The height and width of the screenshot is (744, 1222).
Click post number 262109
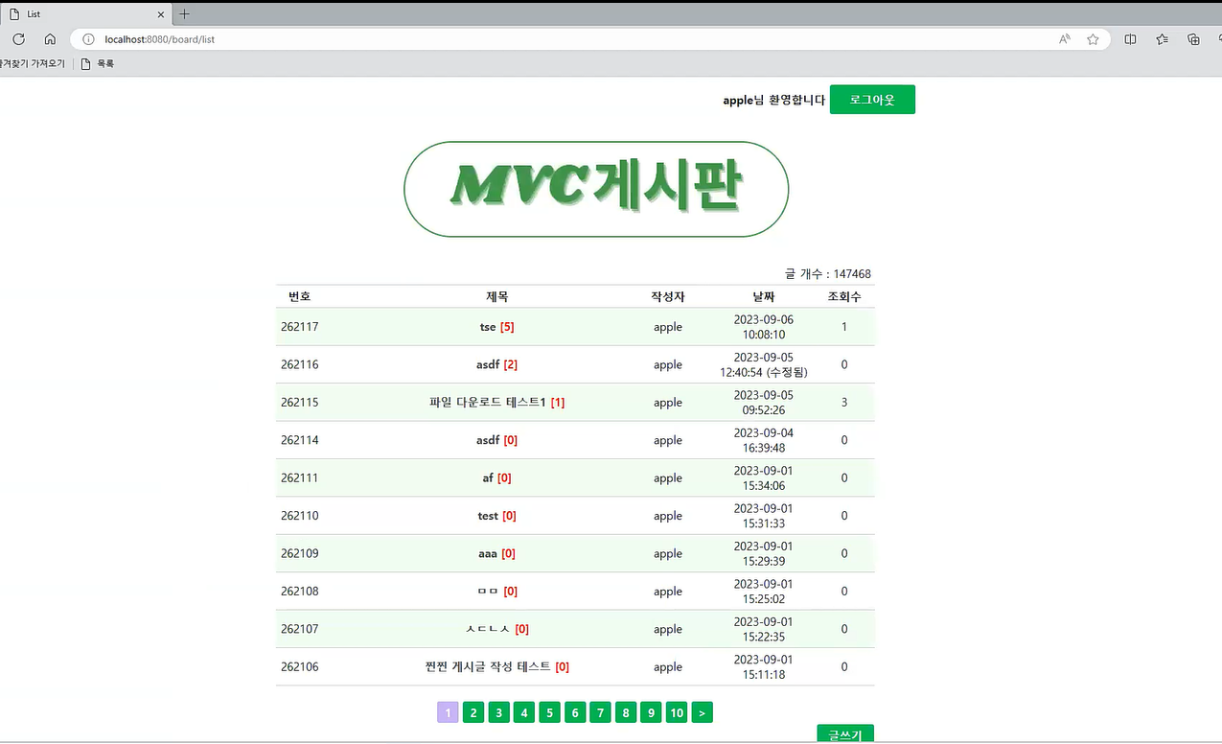[x=300, y=553]
